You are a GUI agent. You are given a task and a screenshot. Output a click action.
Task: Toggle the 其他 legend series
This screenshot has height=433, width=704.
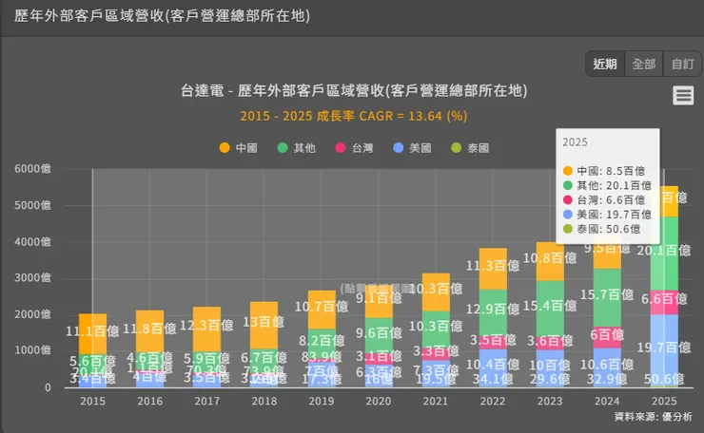click(296, 148)
